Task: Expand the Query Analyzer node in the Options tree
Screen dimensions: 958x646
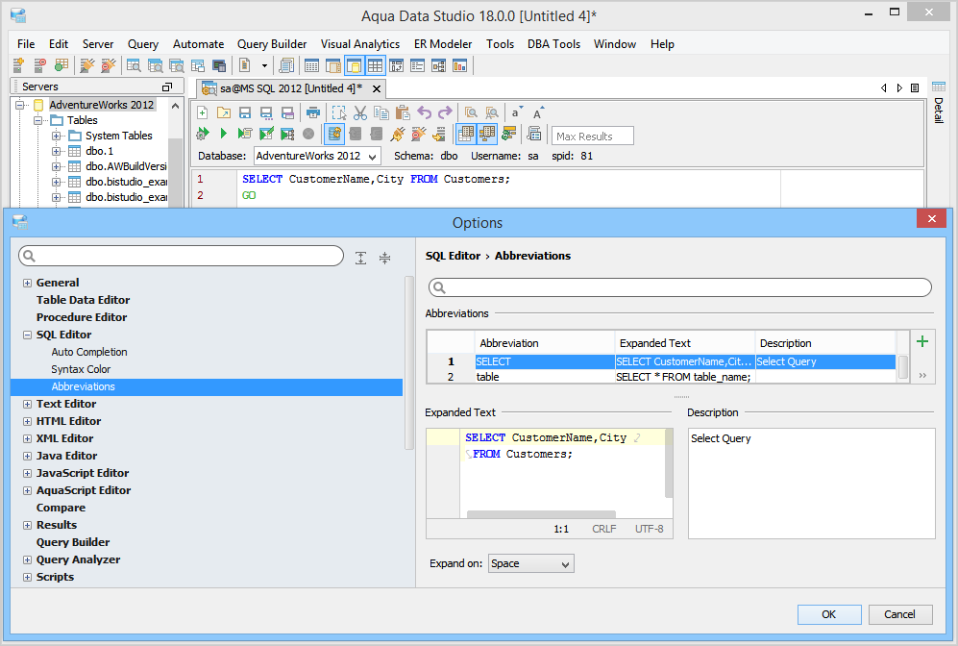Action: (27, 559)
